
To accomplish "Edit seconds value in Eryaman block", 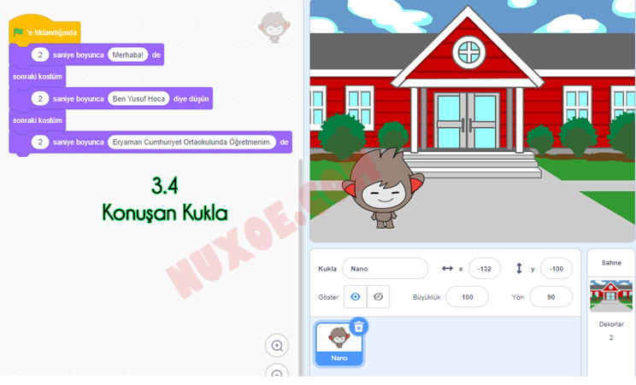I will [x=39, y=142].
